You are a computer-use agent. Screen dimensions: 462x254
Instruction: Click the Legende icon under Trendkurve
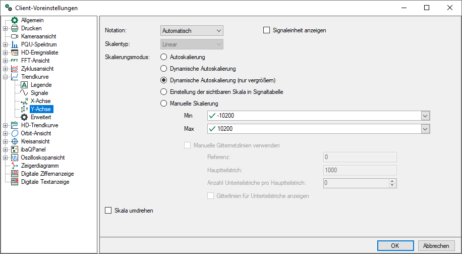[x=24, y=85]
